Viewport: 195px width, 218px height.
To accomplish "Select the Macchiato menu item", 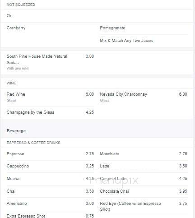I will pyautogui.click(x=144, y=154).
